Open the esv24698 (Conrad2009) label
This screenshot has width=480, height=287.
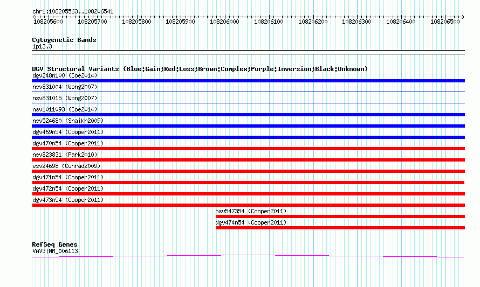tap(66, 166)
